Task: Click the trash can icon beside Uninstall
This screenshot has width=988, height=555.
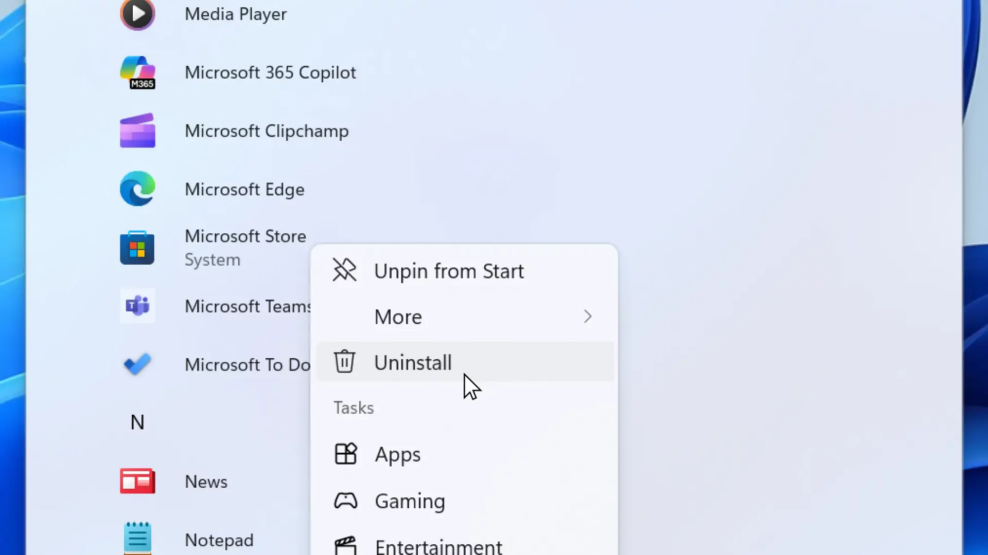Action: [x=344, y=361]
